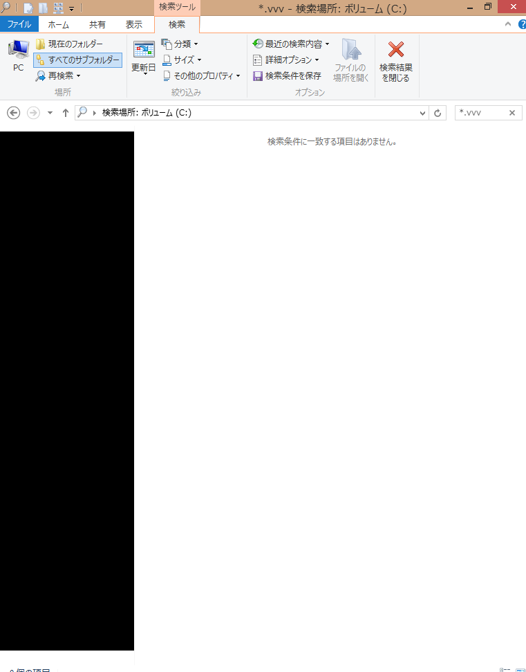Open the recent locations dropdown arrow
Viewport: 526px width, 672px height.
[x=50, y=113]
